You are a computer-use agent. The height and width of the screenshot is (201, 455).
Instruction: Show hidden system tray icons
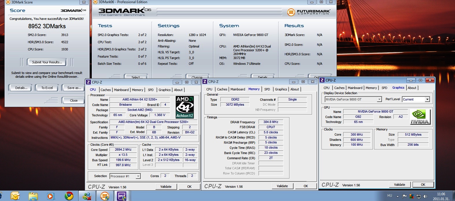(398, 196)
